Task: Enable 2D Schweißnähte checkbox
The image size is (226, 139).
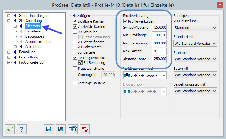Action: (75, 42)
